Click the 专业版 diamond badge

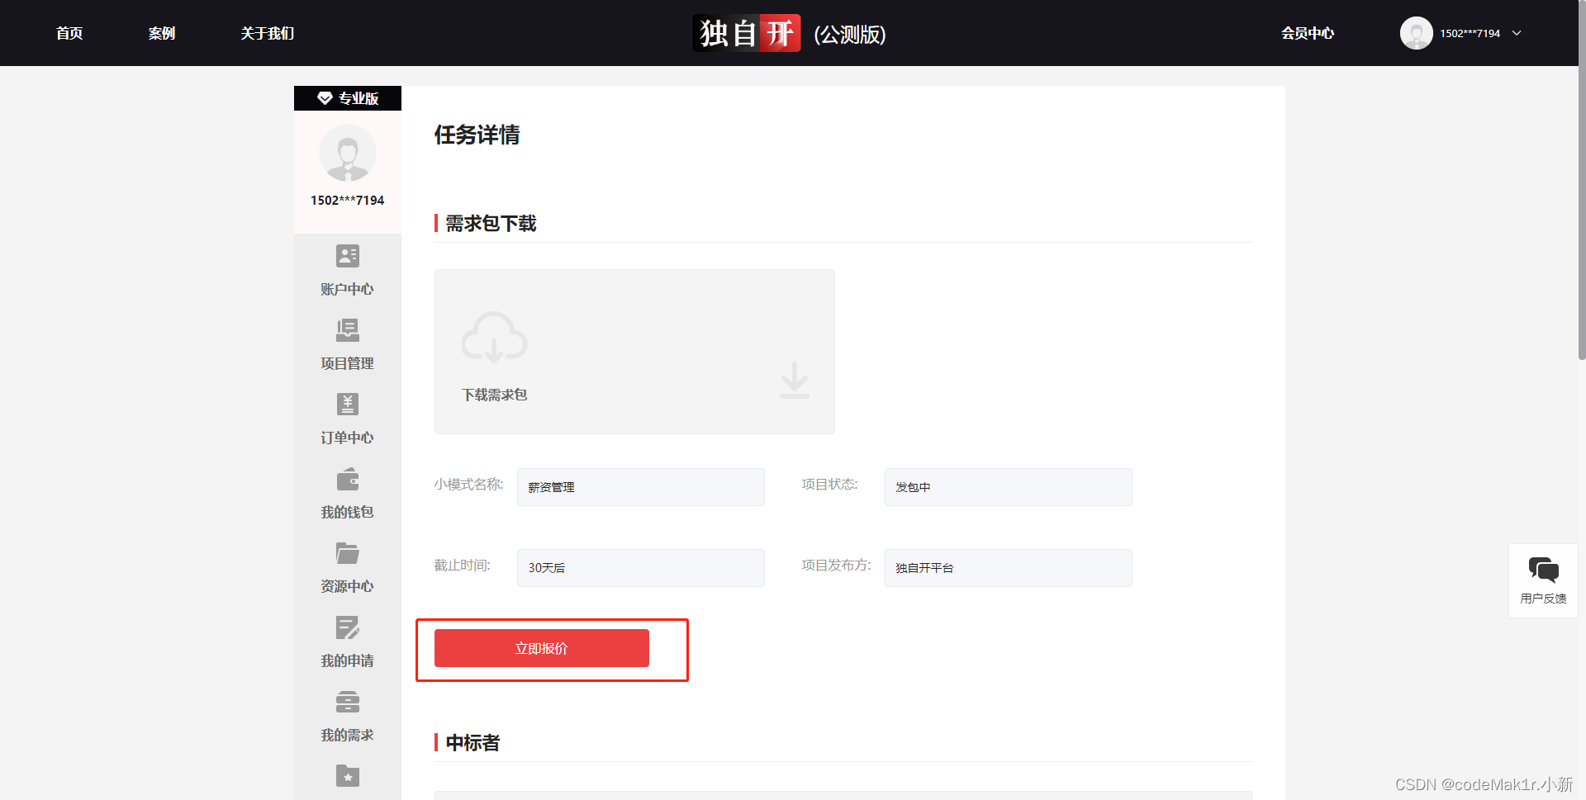pos(348,98)
